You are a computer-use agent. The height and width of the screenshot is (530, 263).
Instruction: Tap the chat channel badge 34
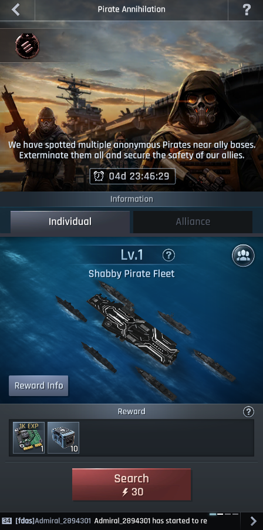(x=7, y=521)
